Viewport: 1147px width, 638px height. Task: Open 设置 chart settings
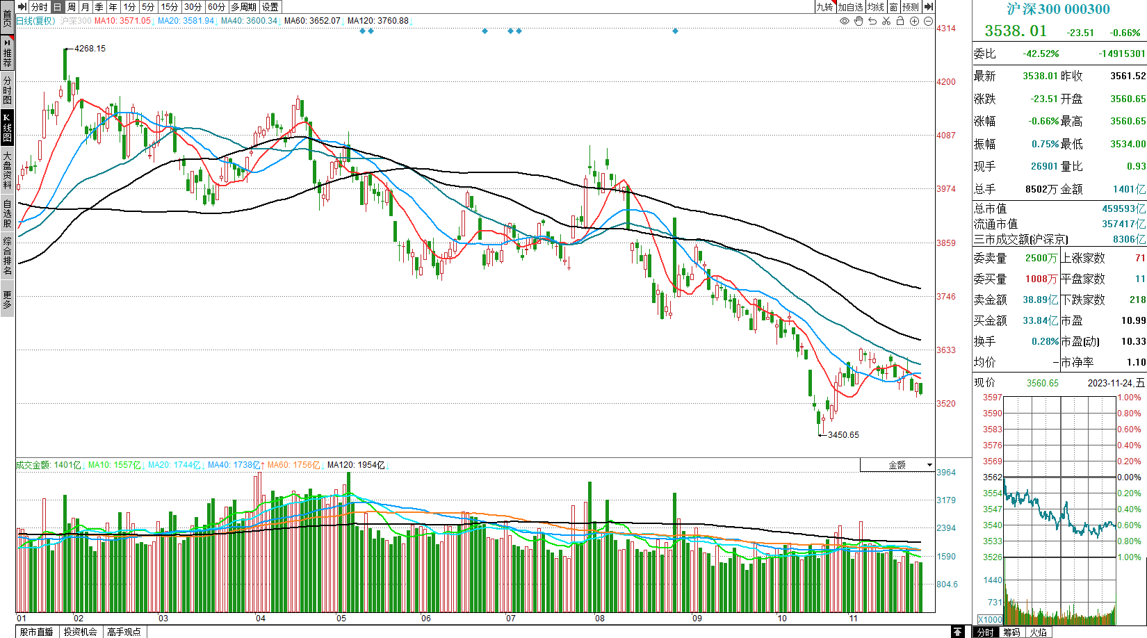(270, 7)
